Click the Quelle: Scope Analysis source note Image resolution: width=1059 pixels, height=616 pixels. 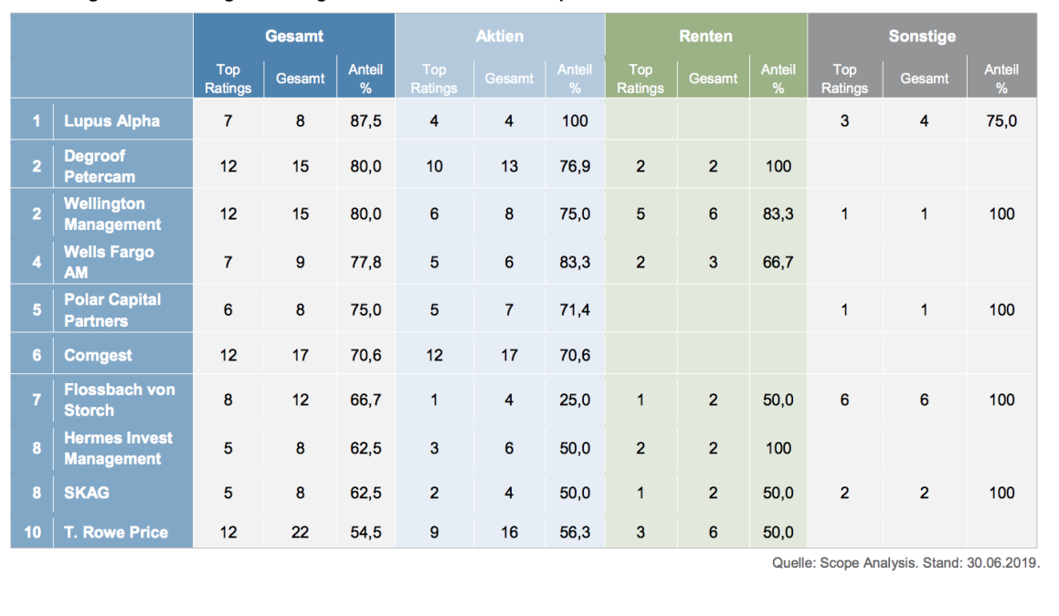coord(905,563)
